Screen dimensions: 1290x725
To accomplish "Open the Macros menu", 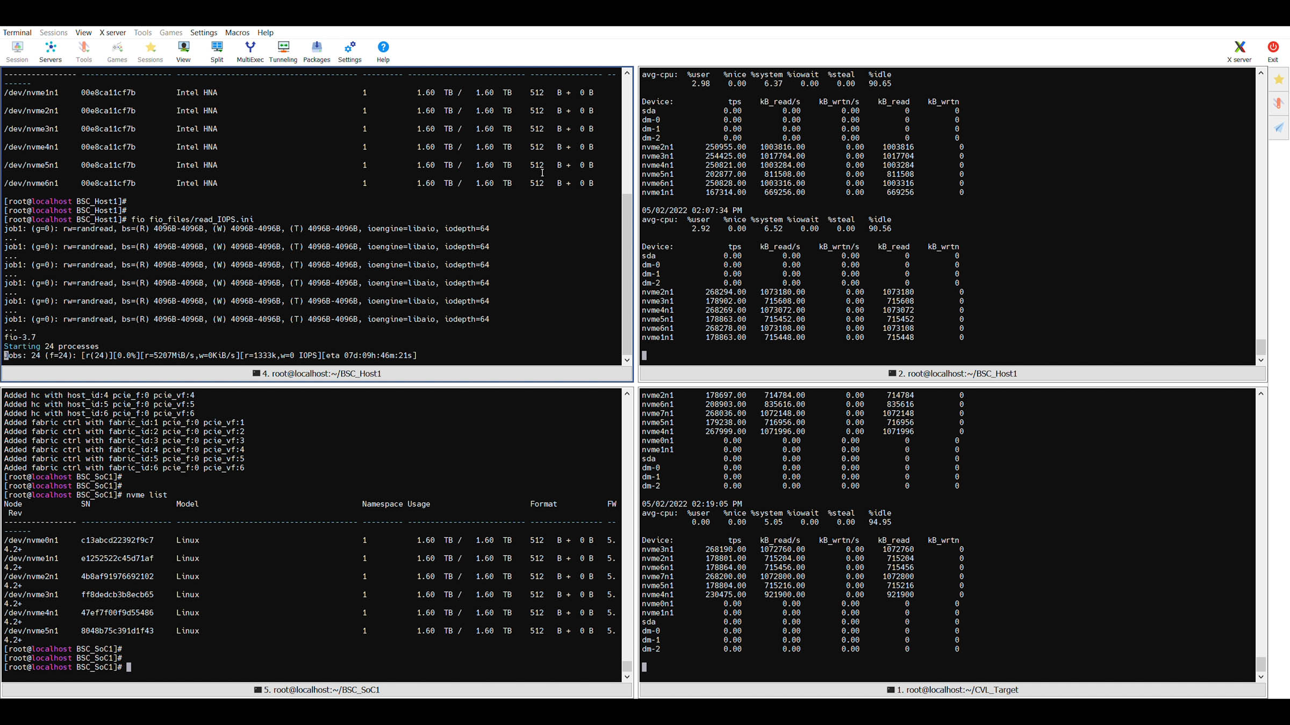I will point(237,32).
